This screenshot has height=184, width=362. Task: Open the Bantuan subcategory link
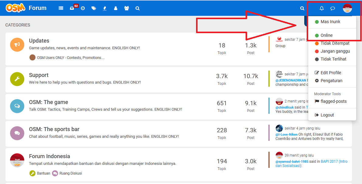(x=43, y=173)
